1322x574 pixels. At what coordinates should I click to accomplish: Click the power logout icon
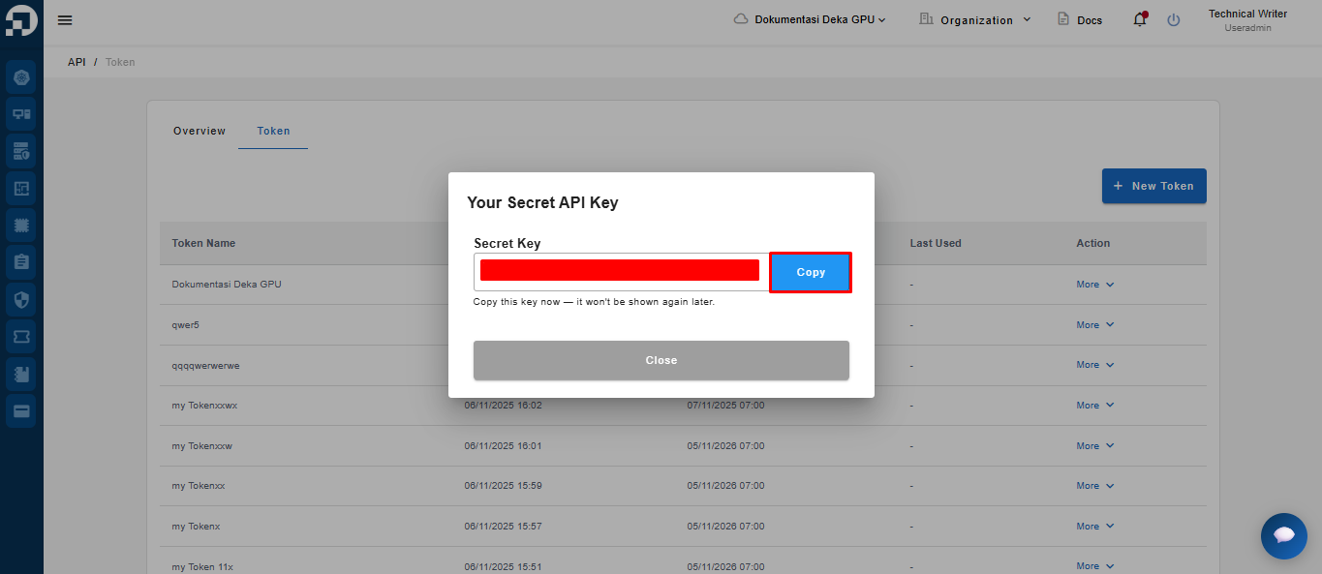1174,19
